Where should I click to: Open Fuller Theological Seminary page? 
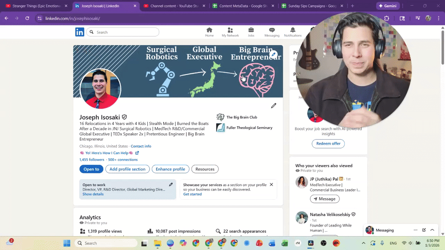pos(244,128)
